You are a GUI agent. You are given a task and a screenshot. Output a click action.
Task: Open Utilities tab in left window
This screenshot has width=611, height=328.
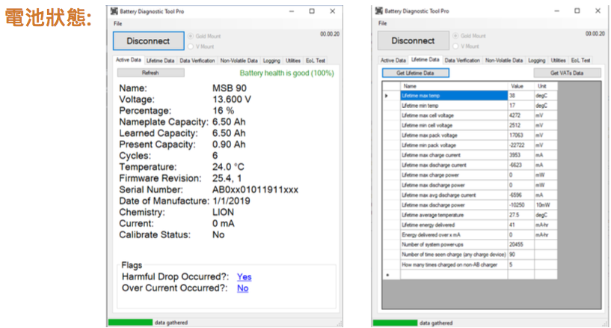293,61
